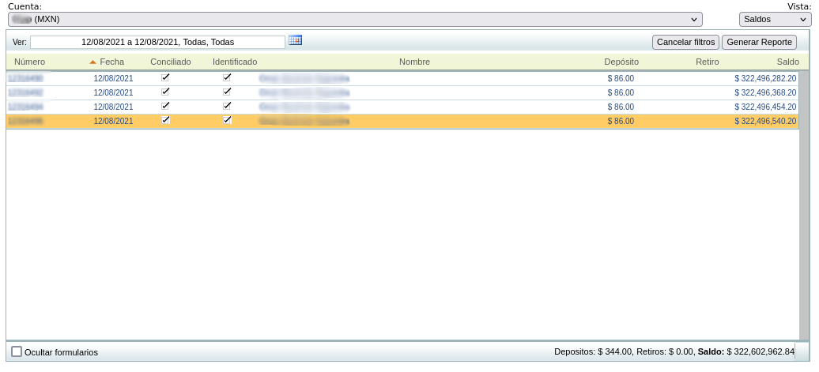Click the Generar Reporte button
The width and height of the screenshot is (819, 372).
(759, 42)
